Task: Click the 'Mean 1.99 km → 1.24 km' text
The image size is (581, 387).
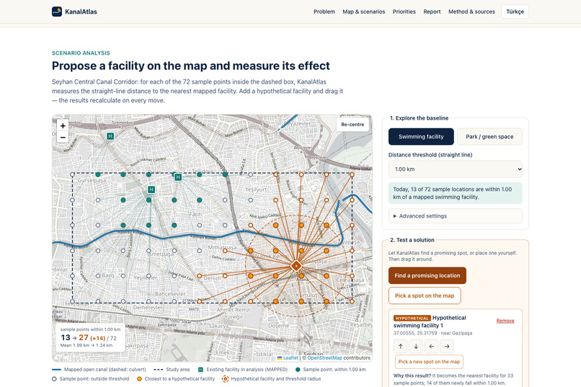Action: (x=87, y=345)
